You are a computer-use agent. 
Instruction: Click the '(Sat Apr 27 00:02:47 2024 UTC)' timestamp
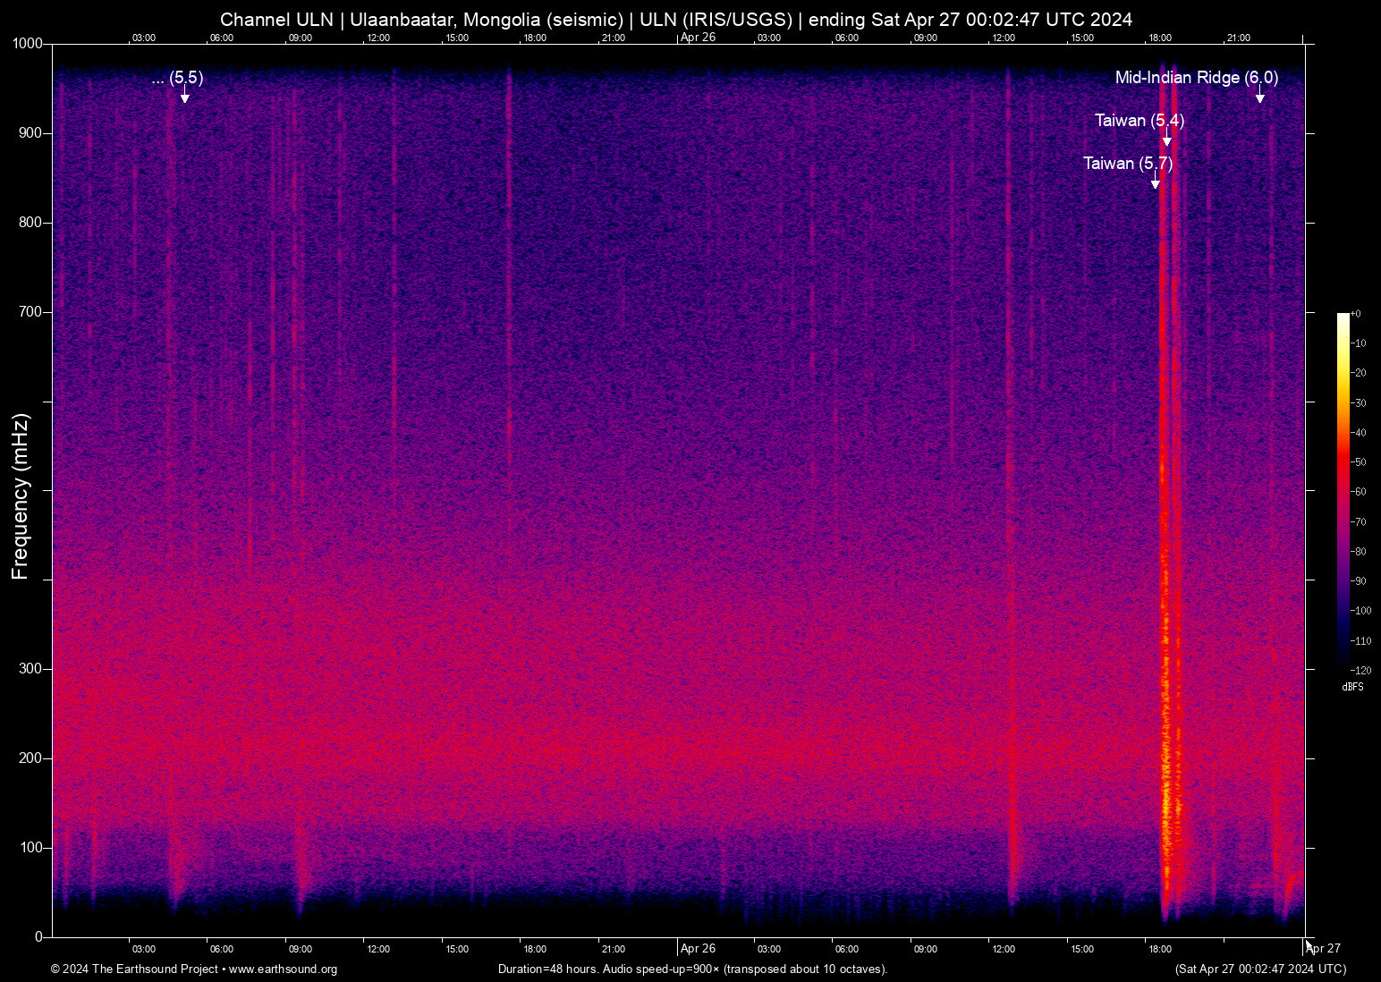point(1260,969)
